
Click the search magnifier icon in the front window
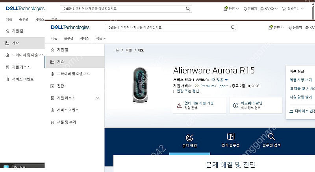(233, 27)
